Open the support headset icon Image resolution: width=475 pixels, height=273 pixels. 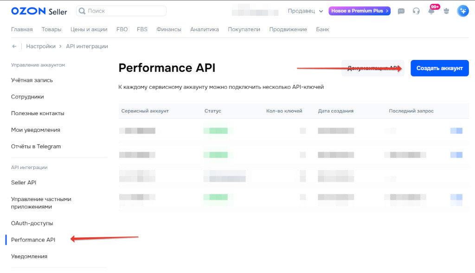(x=416, y=11)
